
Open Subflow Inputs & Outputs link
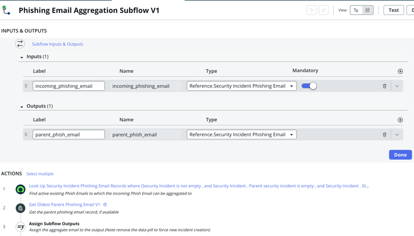point(57,44)
